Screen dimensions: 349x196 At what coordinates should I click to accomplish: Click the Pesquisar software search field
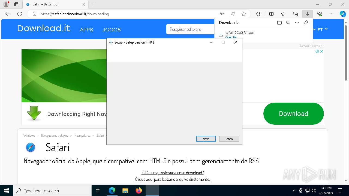click(x=190, y=29)
